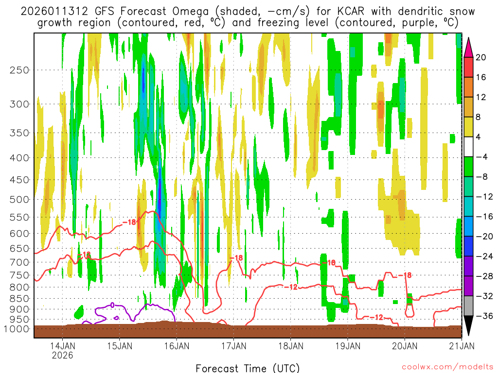Select the red 16-to-20 colorbar swatch
The height and width of the screenshot is (373, 498).
tap(468, 67)
